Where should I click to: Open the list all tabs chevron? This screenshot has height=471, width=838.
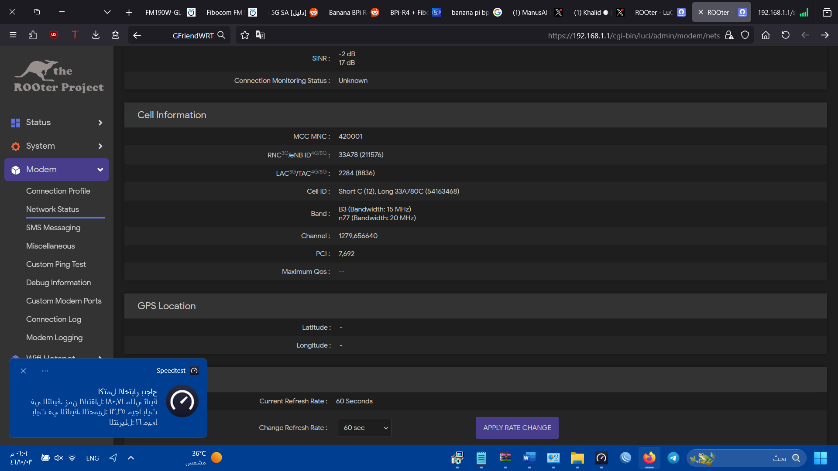[107, 12]
